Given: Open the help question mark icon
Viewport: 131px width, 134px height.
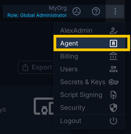Looking at the screenshot, I should [x=96, y=11].
